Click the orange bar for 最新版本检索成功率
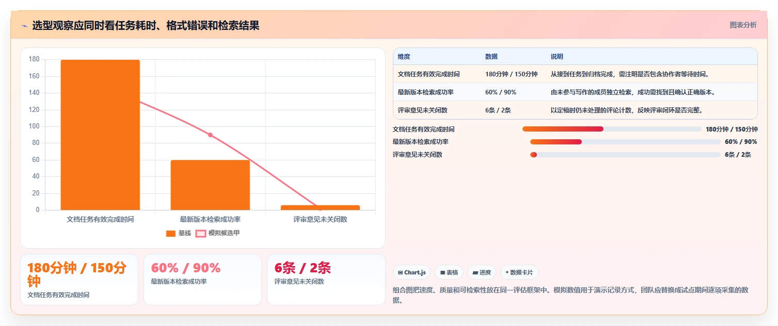Viewport: 778px width, 326px height. pos(210,185)
